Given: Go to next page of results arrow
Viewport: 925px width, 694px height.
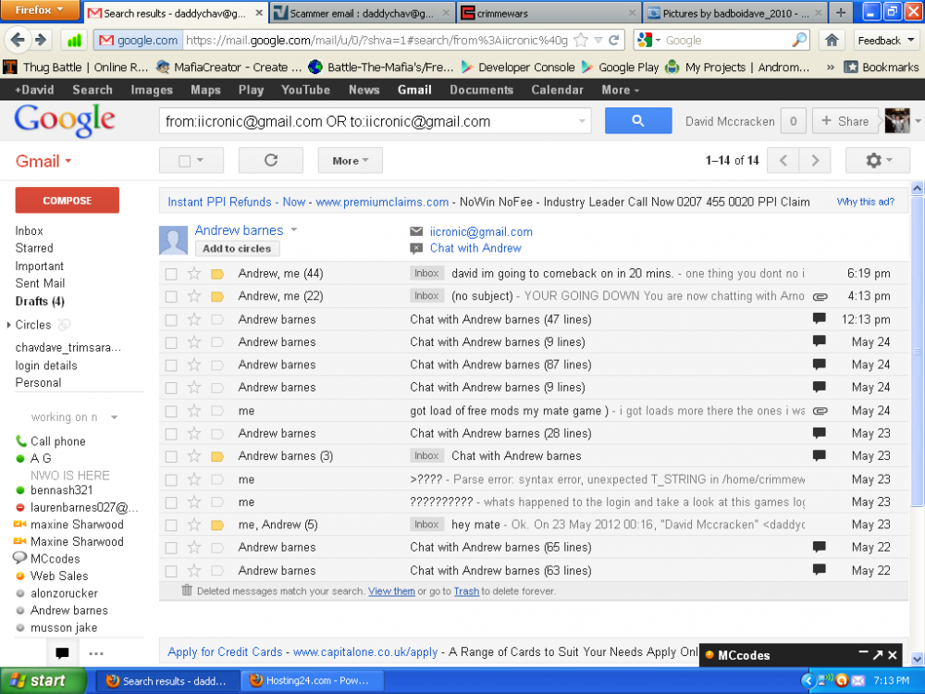Looking at the screenshot, I should [814, 160].
